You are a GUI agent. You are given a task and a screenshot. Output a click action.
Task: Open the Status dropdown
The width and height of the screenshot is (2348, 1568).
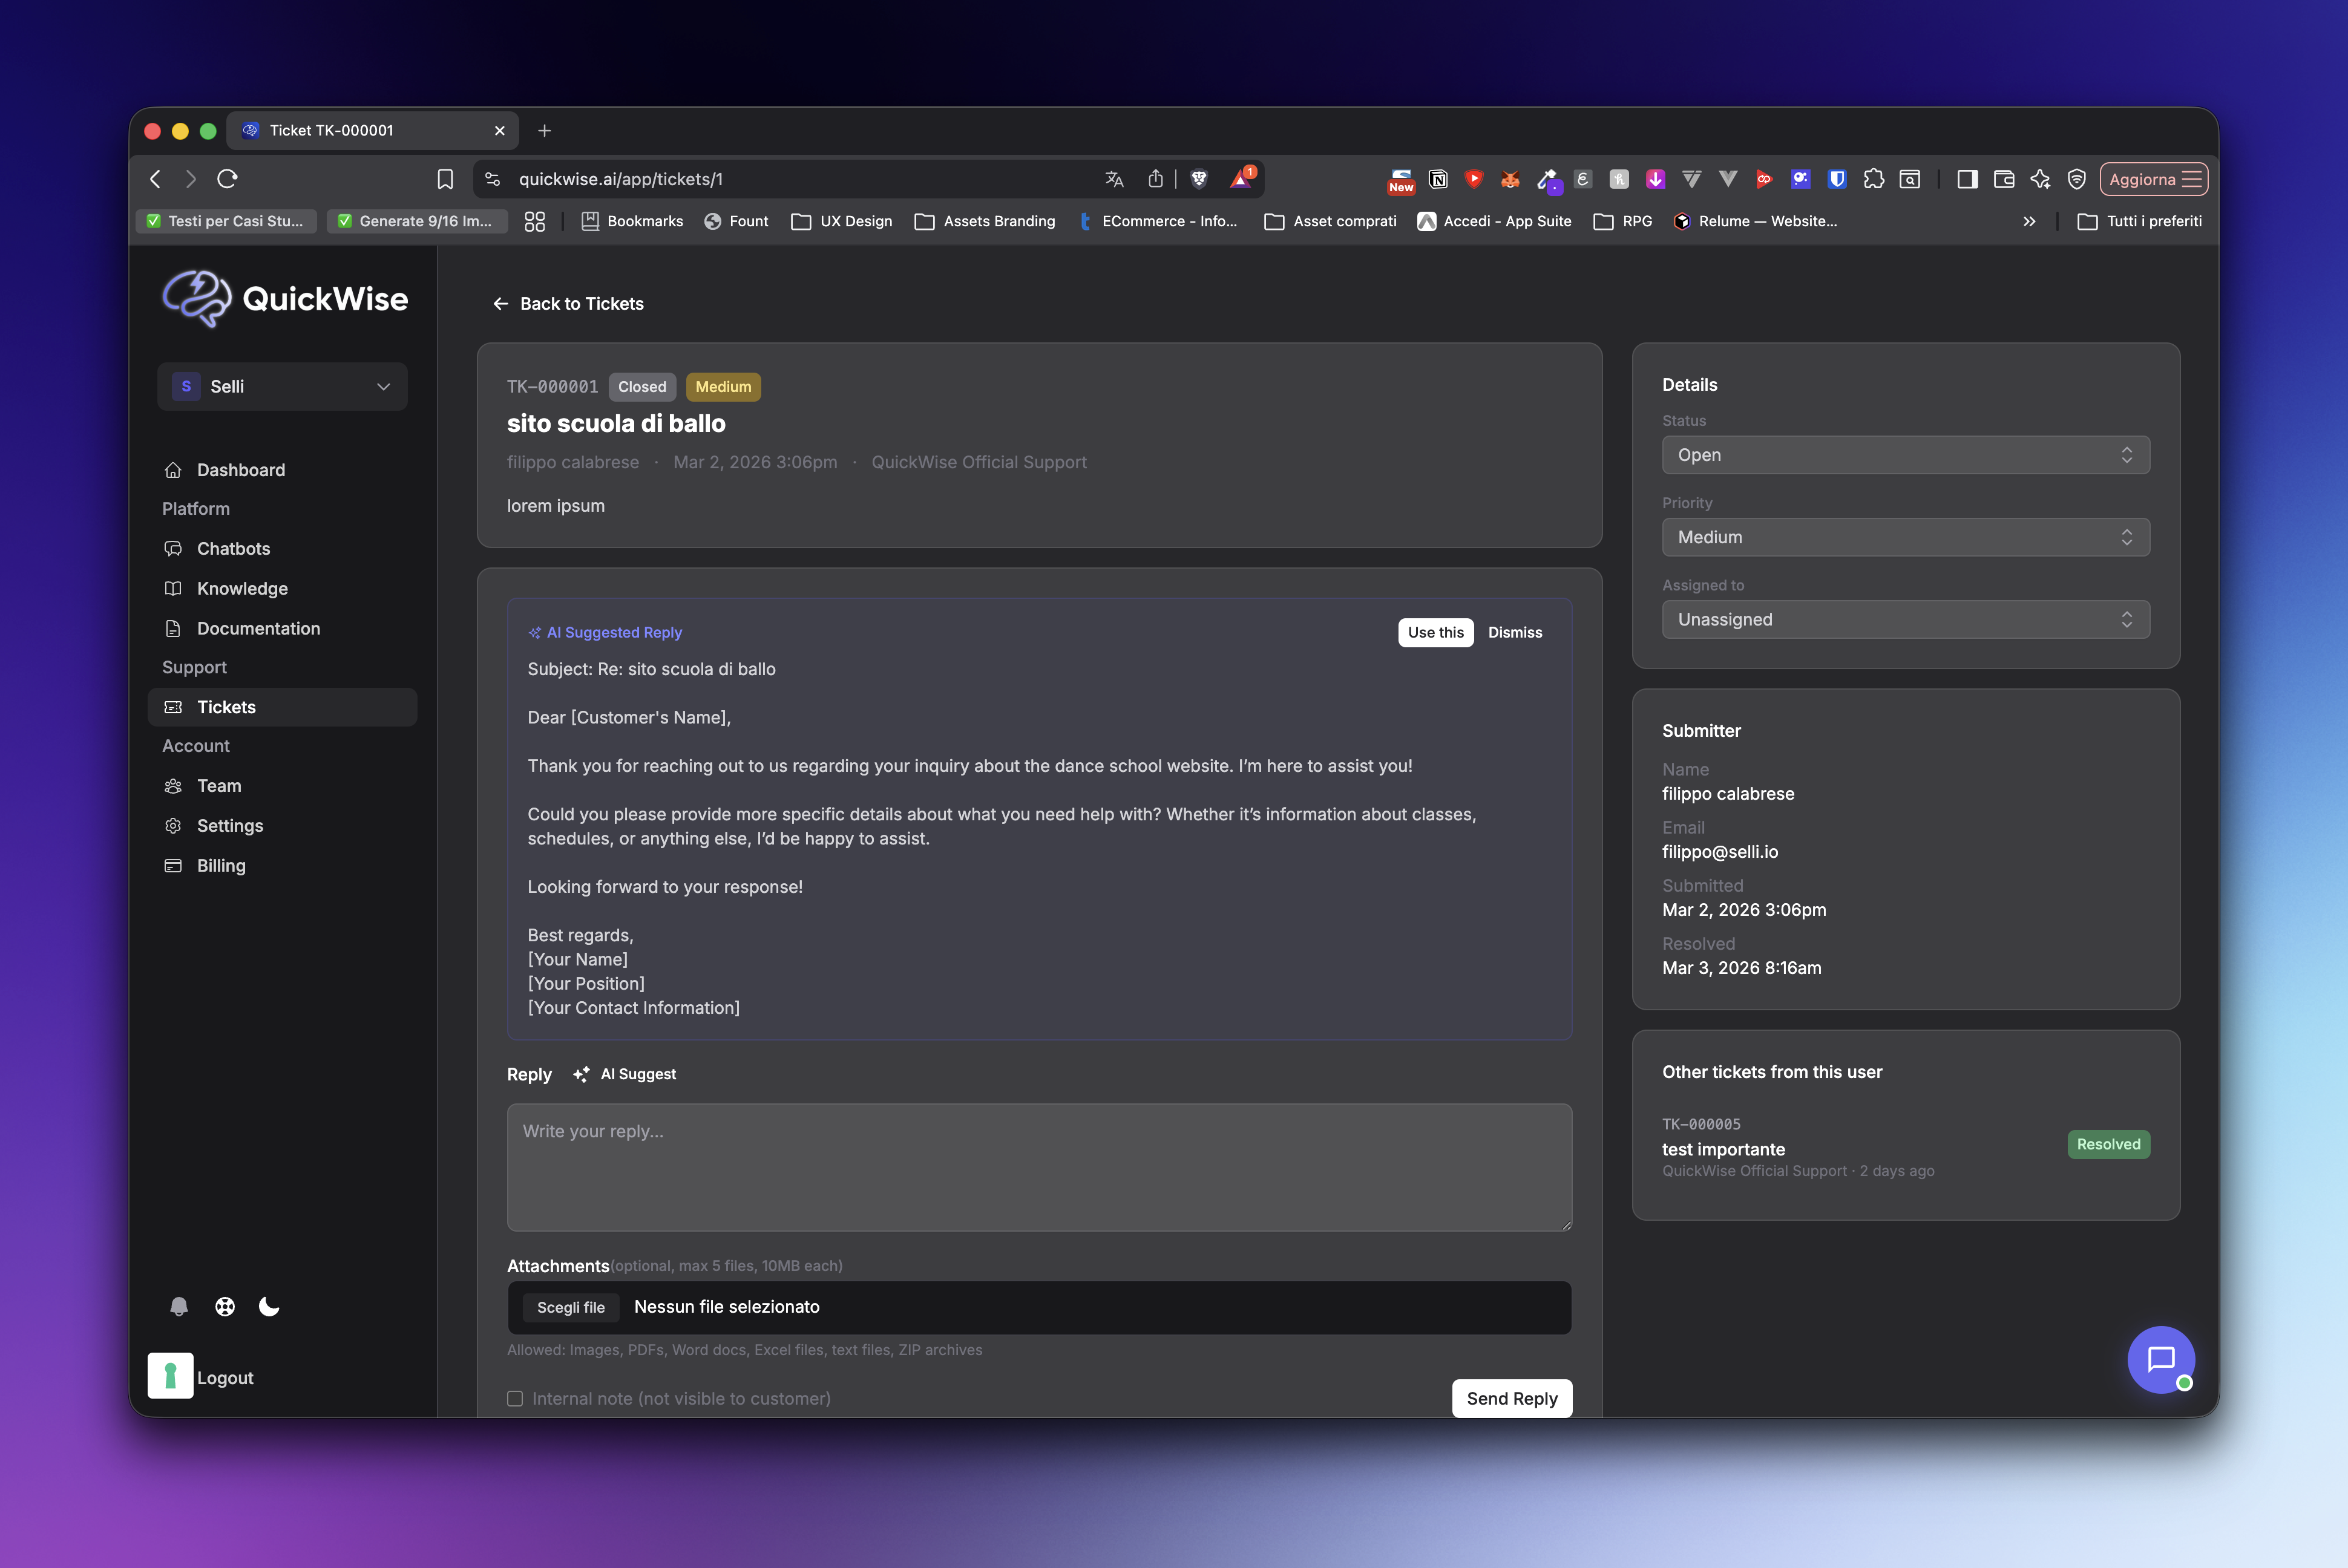pyautogui.click(x=1905, y=455)
